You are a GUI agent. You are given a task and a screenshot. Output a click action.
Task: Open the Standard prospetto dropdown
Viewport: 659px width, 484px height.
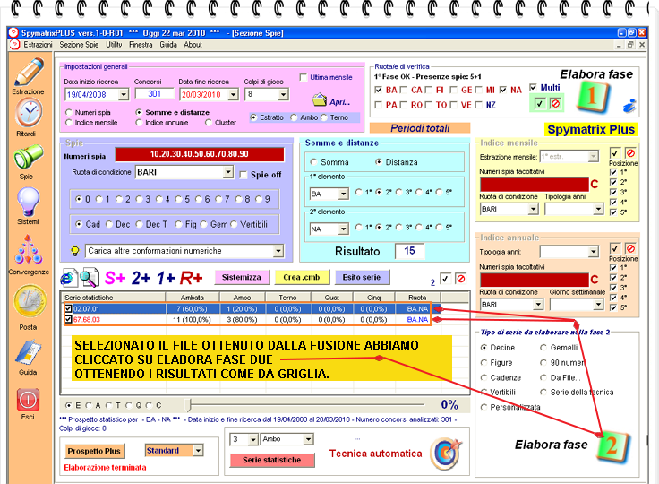click(198, 450)
